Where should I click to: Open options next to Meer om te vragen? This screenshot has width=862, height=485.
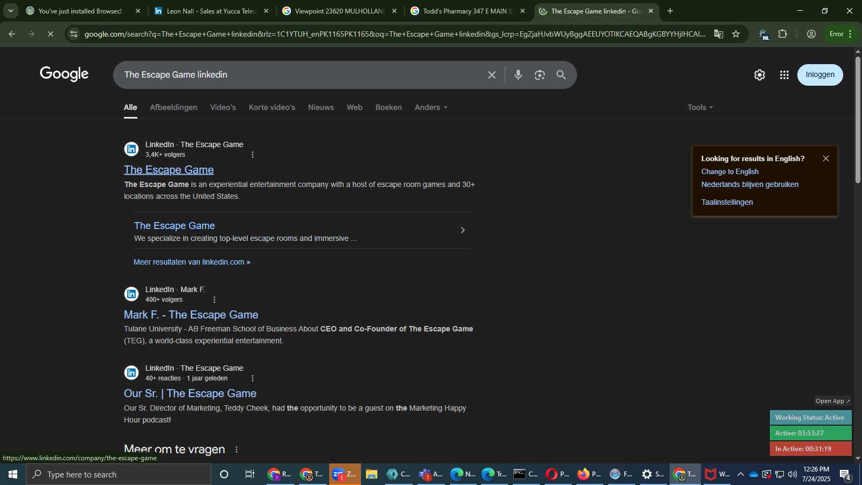click(x=236, y=449)
